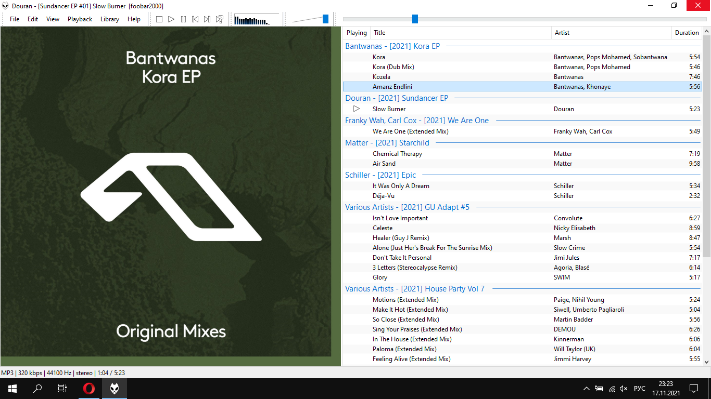Click the muted speaker tray icon
Viewport: 711px width, 399px height.
[624, 389]
